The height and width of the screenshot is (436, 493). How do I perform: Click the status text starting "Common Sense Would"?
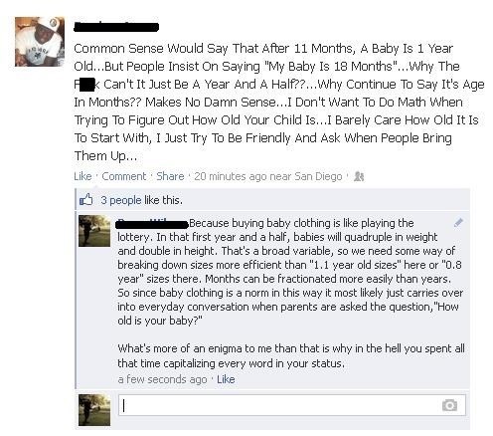point(279,102)
